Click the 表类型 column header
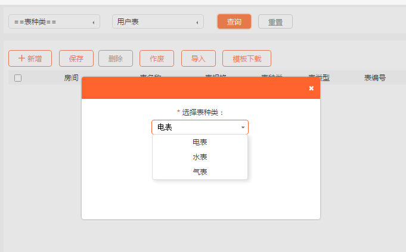406x252 pixels. tap(319, 78)
